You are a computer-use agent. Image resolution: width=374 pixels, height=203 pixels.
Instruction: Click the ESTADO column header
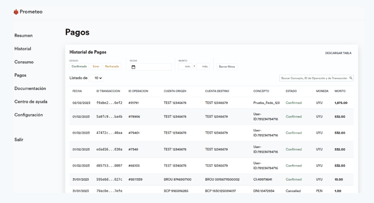(x=291, y=91)
